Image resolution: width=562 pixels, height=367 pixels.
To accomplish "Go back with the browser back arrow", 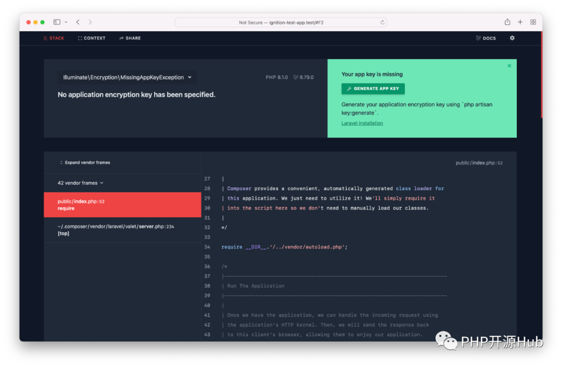I will coord(78,22).
